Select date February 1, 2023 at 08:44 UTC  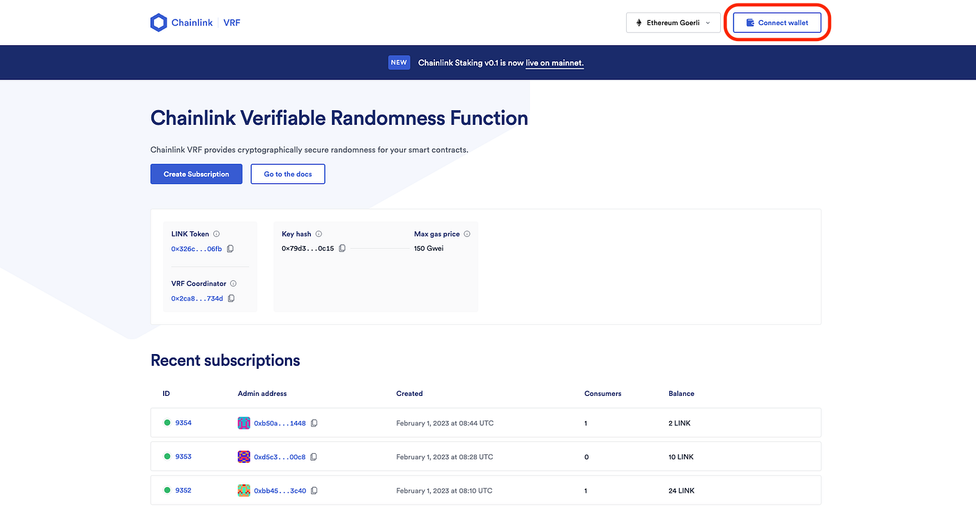coord(445,423)
